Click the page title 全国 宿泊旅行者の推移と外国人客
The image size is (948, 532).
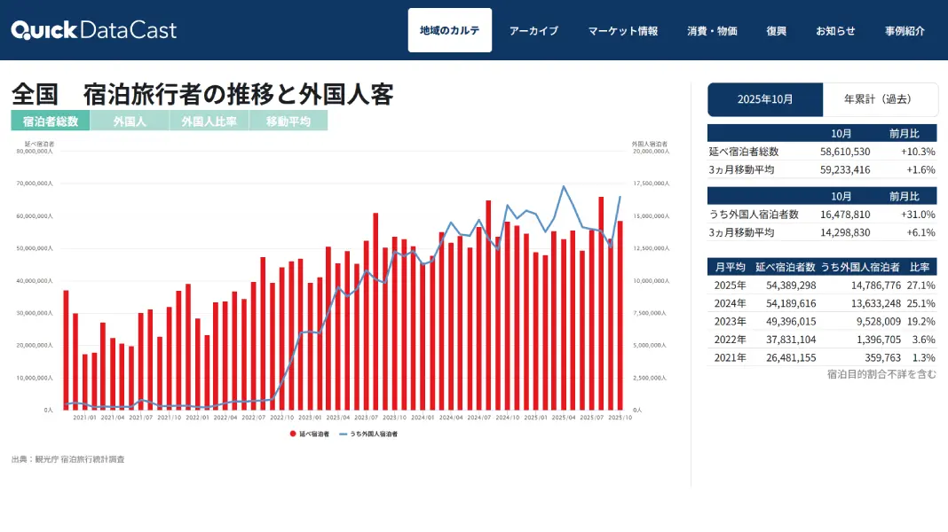pyautogui.click(x=202, y=94)
